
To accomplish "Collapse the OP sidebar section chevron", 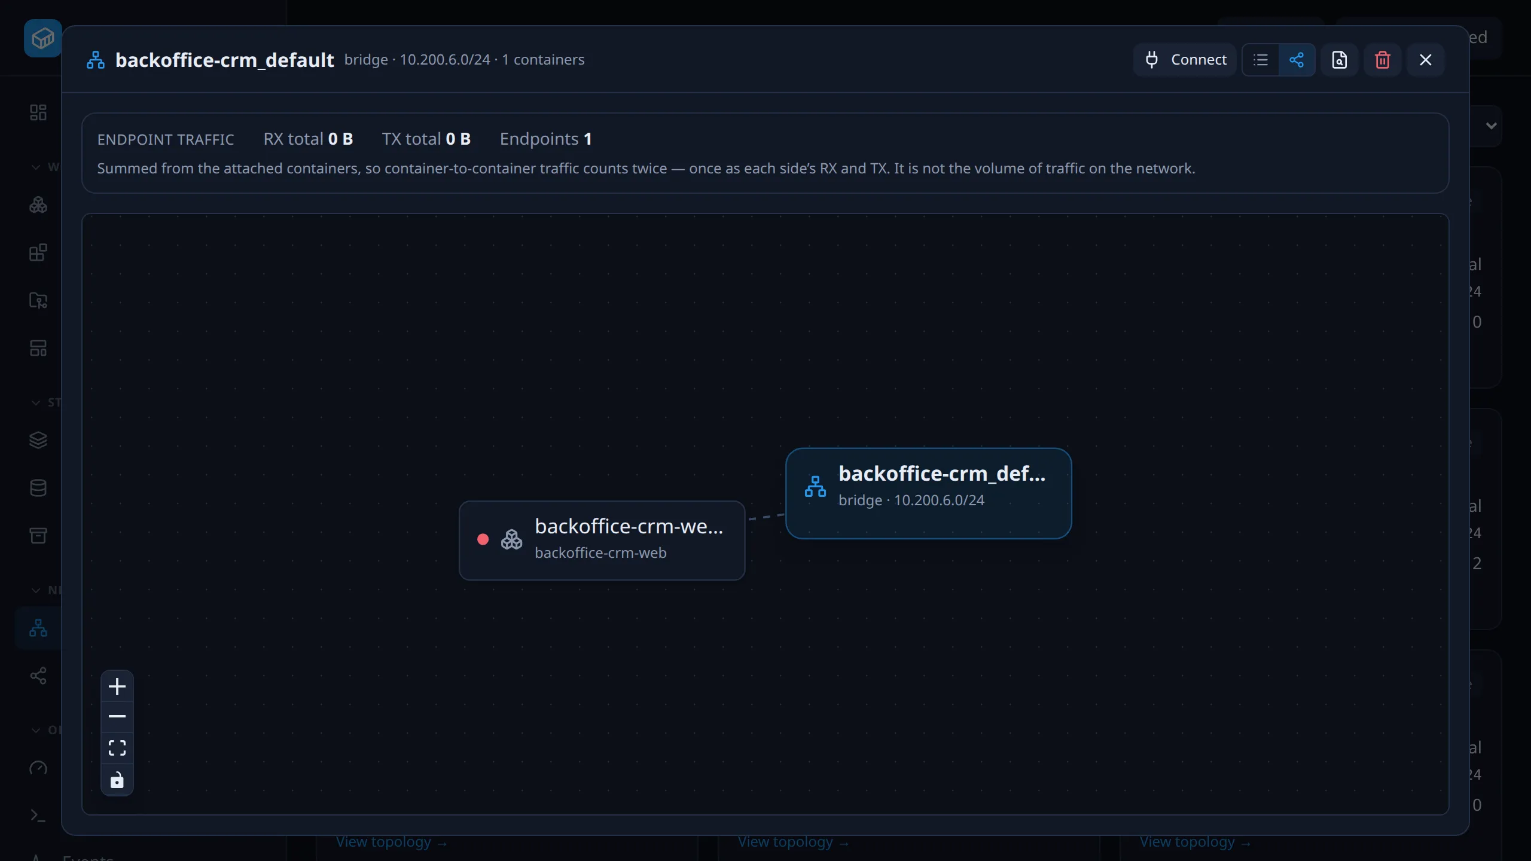I will tap(36, 731).
